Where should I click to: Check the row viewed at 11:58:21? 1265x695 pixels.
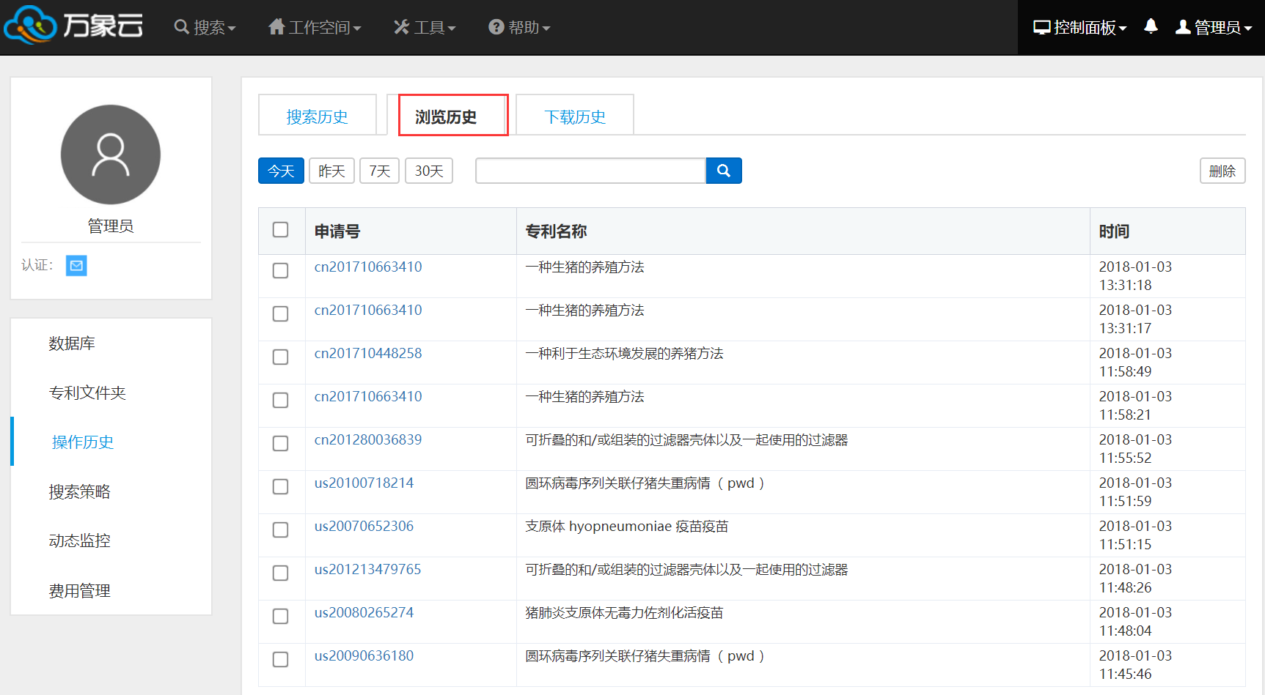tap(280, 400)
